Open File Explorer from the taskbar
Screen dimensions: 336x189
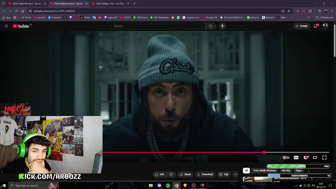click(151, 186)
